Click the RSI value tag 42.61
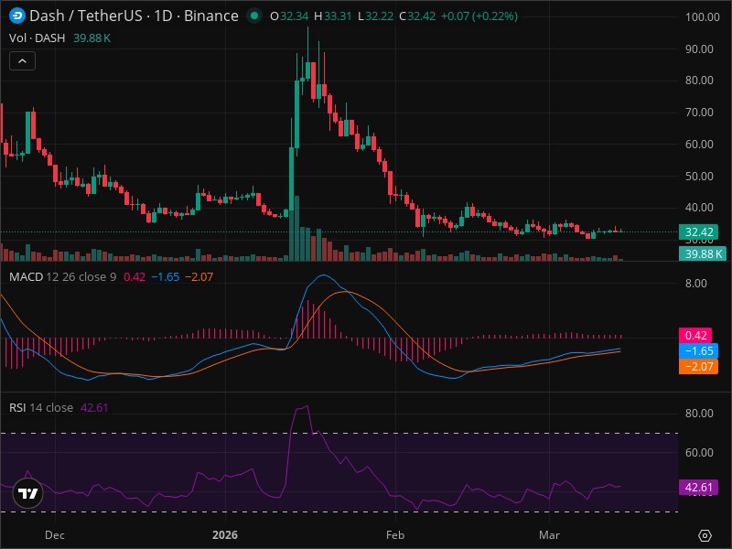 click(x=698, y=488)
